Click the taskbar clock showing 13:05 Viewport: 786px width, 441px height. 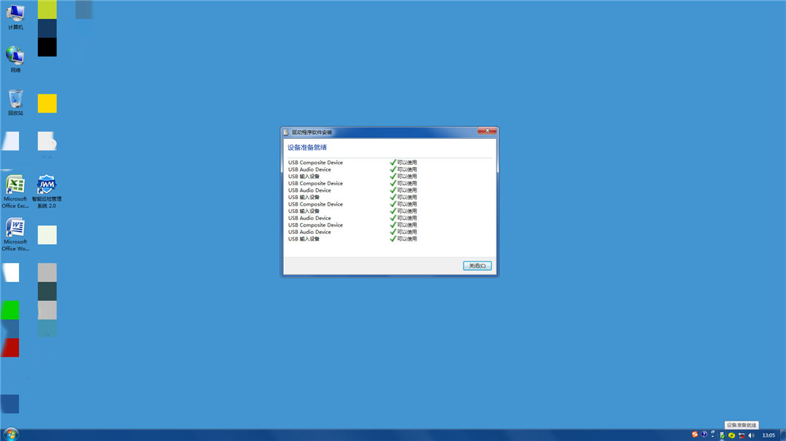click(768, 435)
